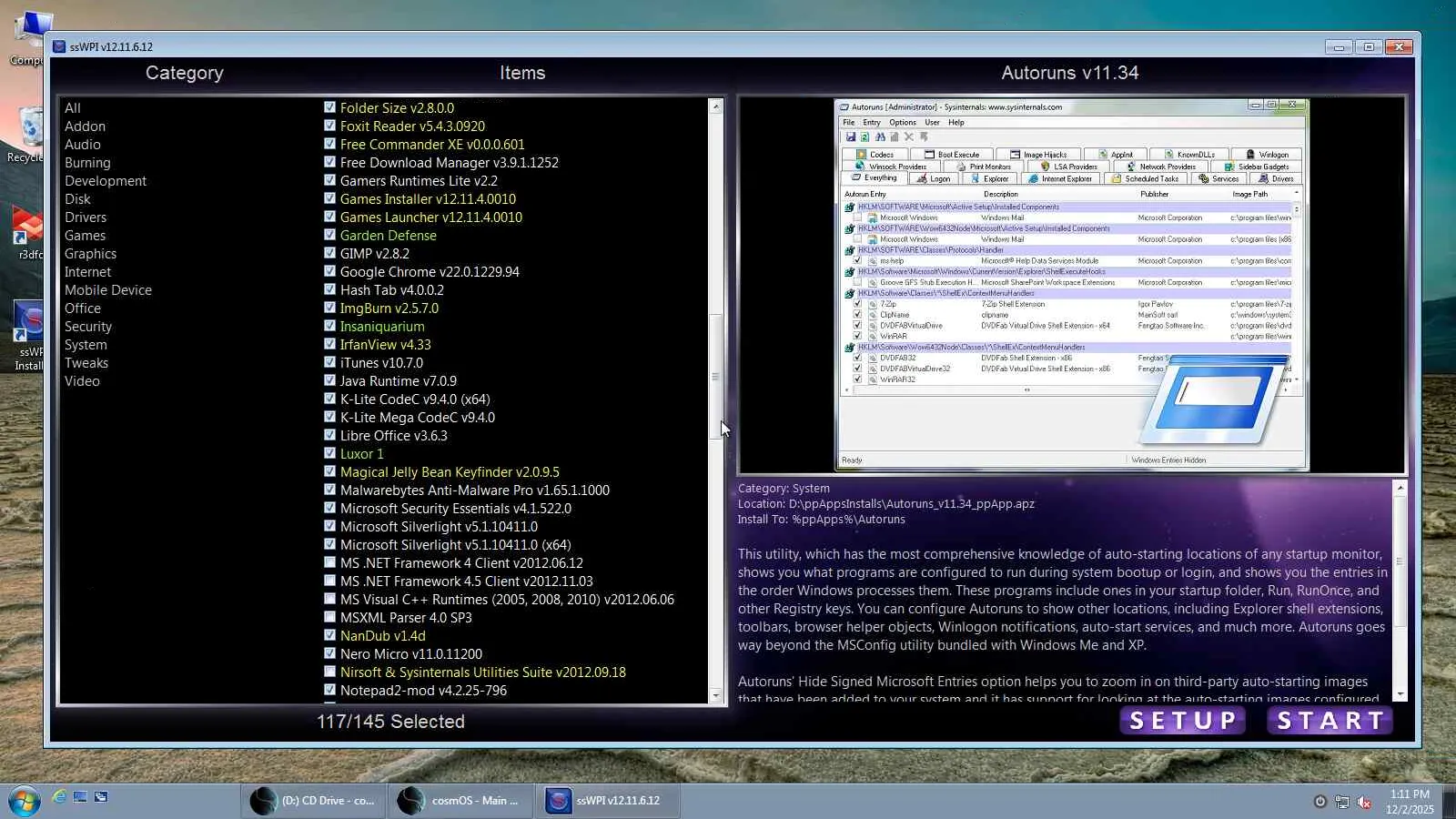The image size is (1456, 819).
Task: Click the ssWPI v12.11.6.12 taskbar button
Action: (x=608, y=801)
